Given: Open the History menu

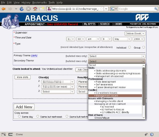Looking at the screenshot, I should pyautogui.click(x=26, y=2).
